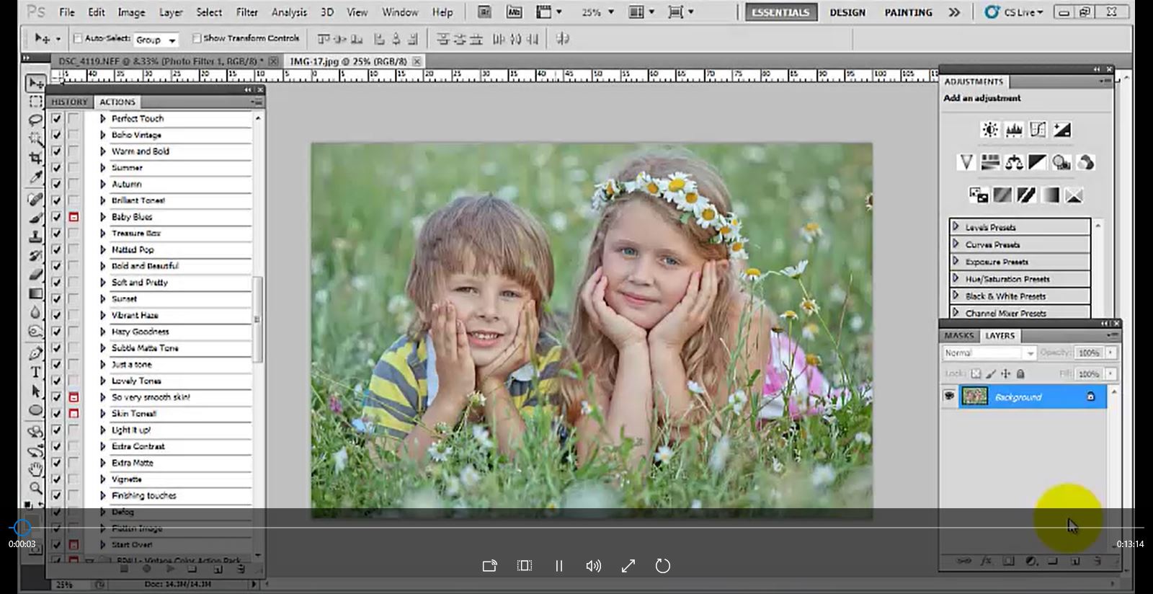Select the Pen tool
The height and width of the screenshot is (594, 1153).
[x=35, y=353]
